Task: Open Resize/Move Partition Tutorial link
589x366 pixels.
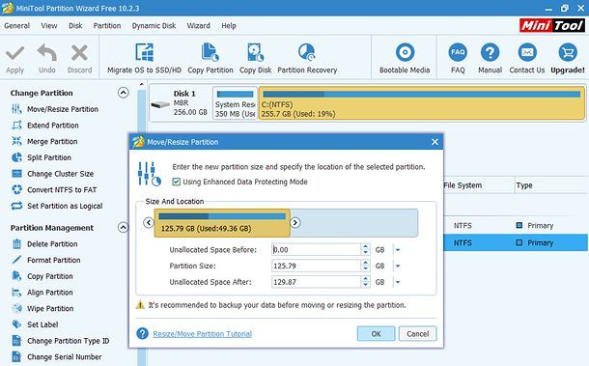Action: coord(202,334)
